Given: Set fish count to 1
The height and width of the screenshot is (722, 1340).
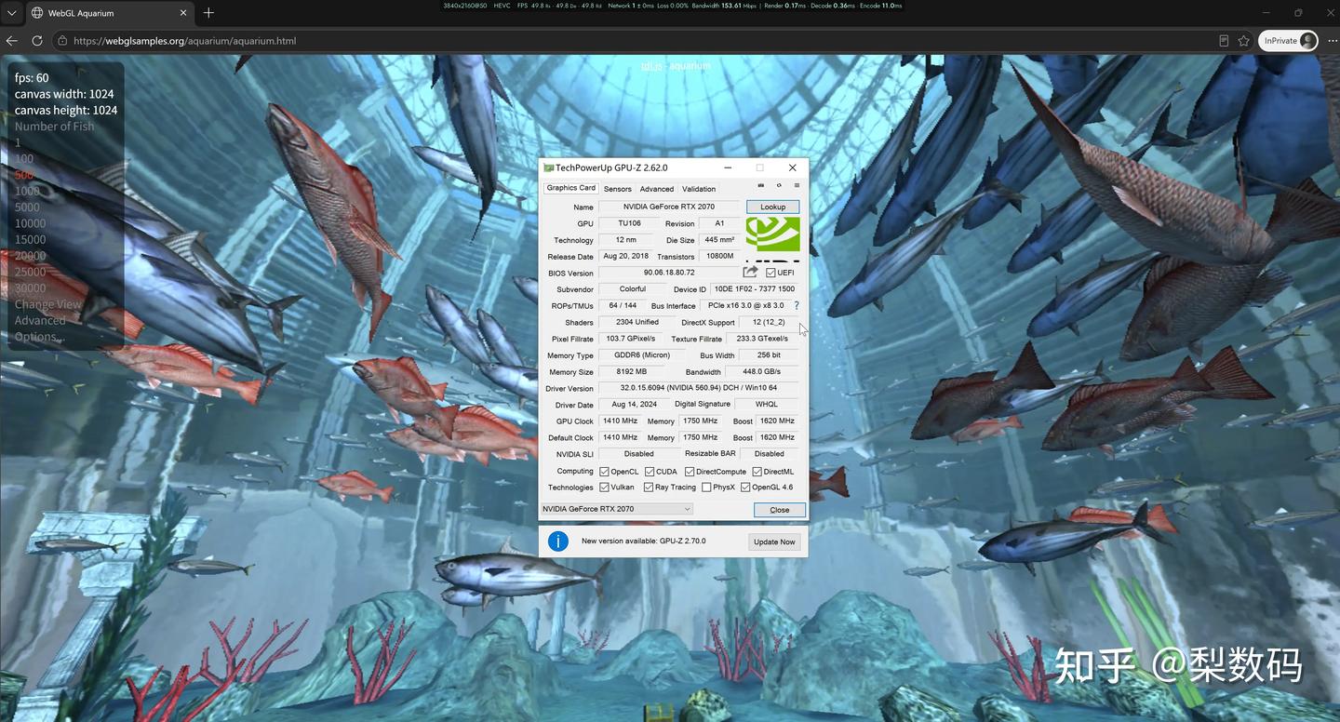Looking at the screenshot, I should point(18,142).
